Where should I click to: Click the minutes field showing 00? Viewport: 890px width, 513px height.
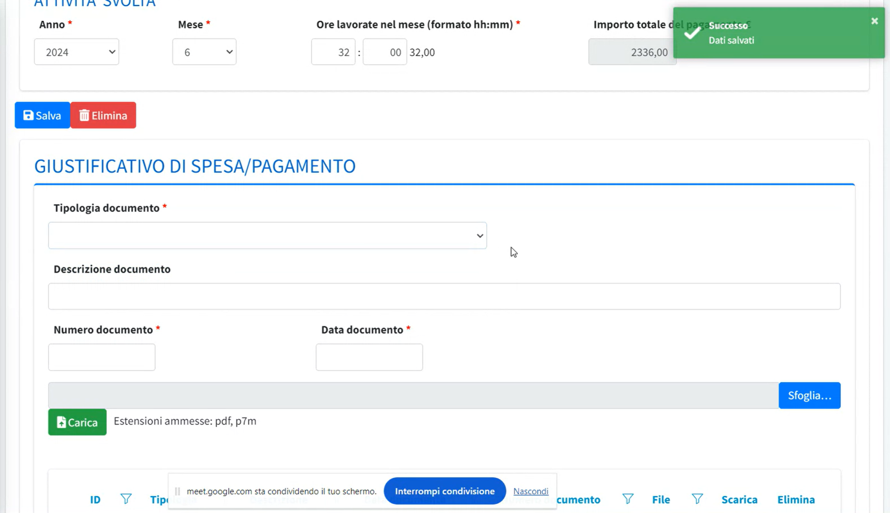pyautogui.click(x=385, y=52)
